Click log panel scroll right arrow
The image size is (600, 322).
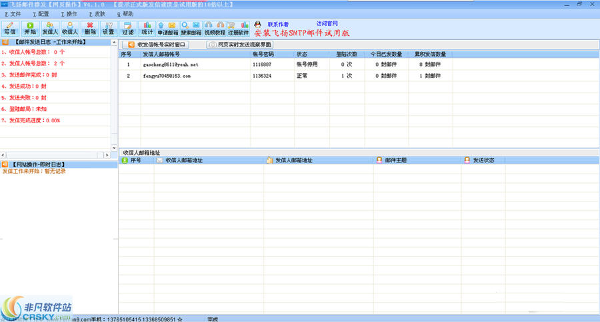tap(107, 155)
